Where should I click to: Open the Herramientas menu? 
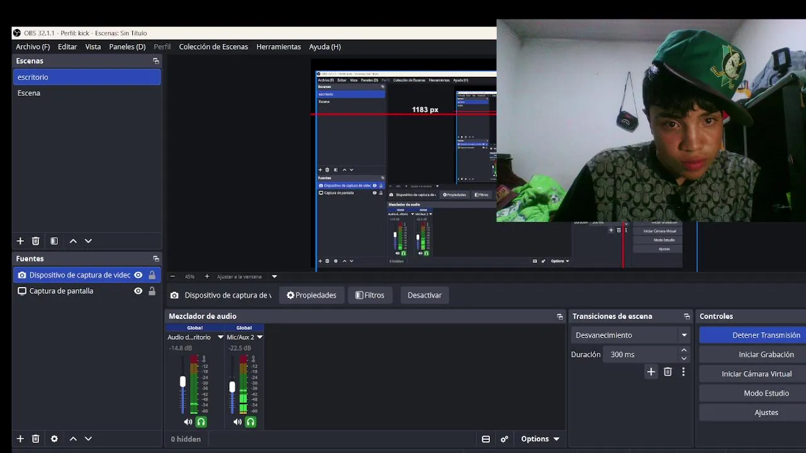278,47
